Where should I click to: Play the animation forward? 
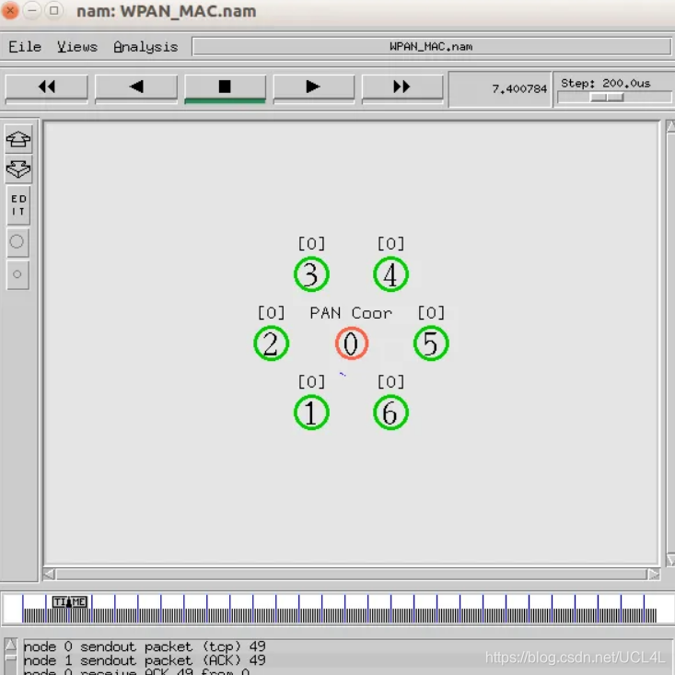pos(313,87)
